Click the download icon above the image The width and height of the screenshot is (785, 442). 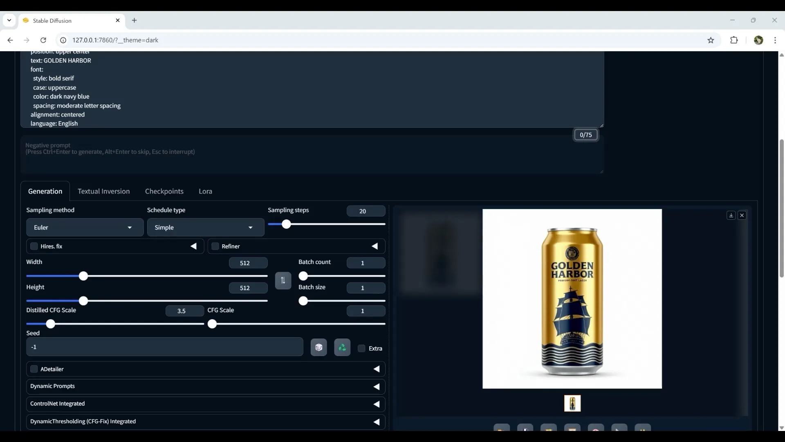(x=731, y=215)
